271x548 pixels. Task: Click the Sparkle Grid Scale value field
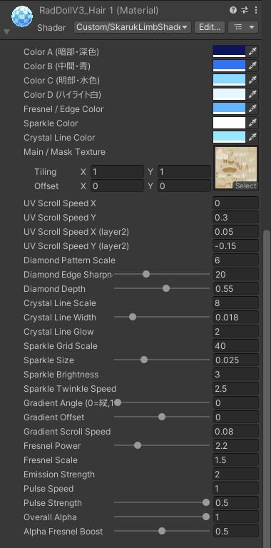click(236, 346)
